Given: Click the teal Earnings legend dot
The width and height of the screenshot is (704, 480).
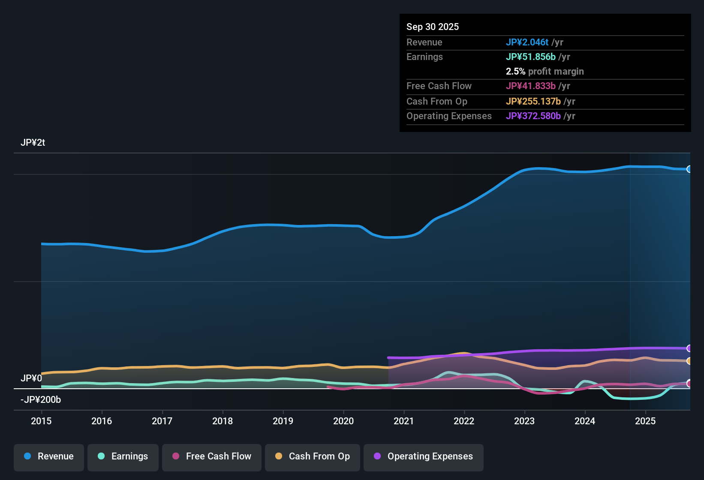Looking at the screenshot, I should coord(101,456).
